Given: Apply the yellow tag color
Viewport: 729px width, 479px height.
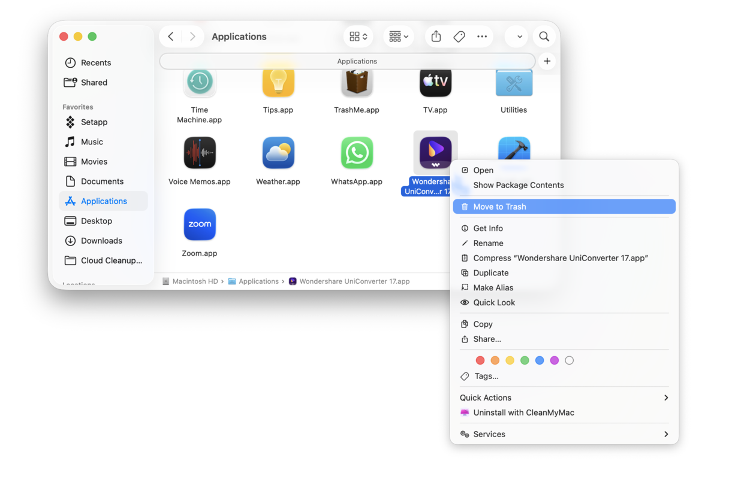Looking at the screenshot, I should click(510, 360).
